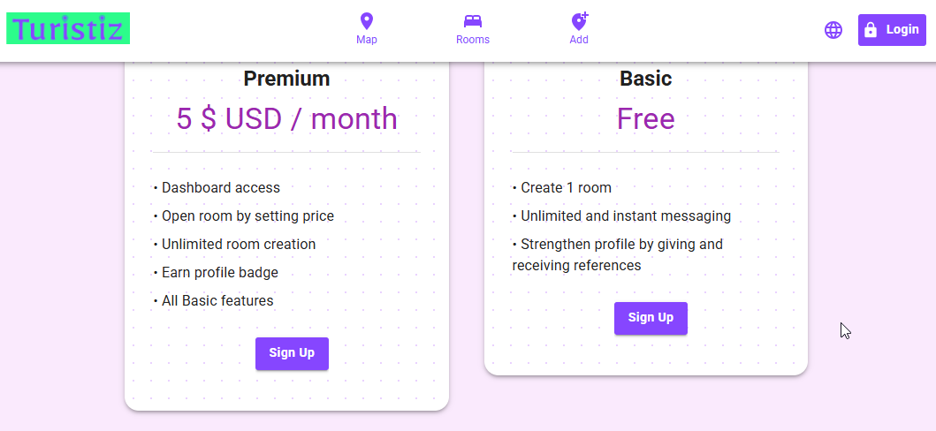The height and width of the screenshot is (431, 936).
Task: Click the Unlimited room creation feature
Action: pyautogui.click(x=234, y=245)
